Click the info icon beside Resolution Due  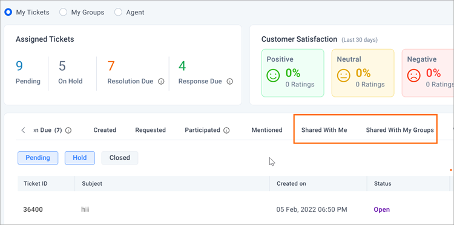[x=161, y=82]
